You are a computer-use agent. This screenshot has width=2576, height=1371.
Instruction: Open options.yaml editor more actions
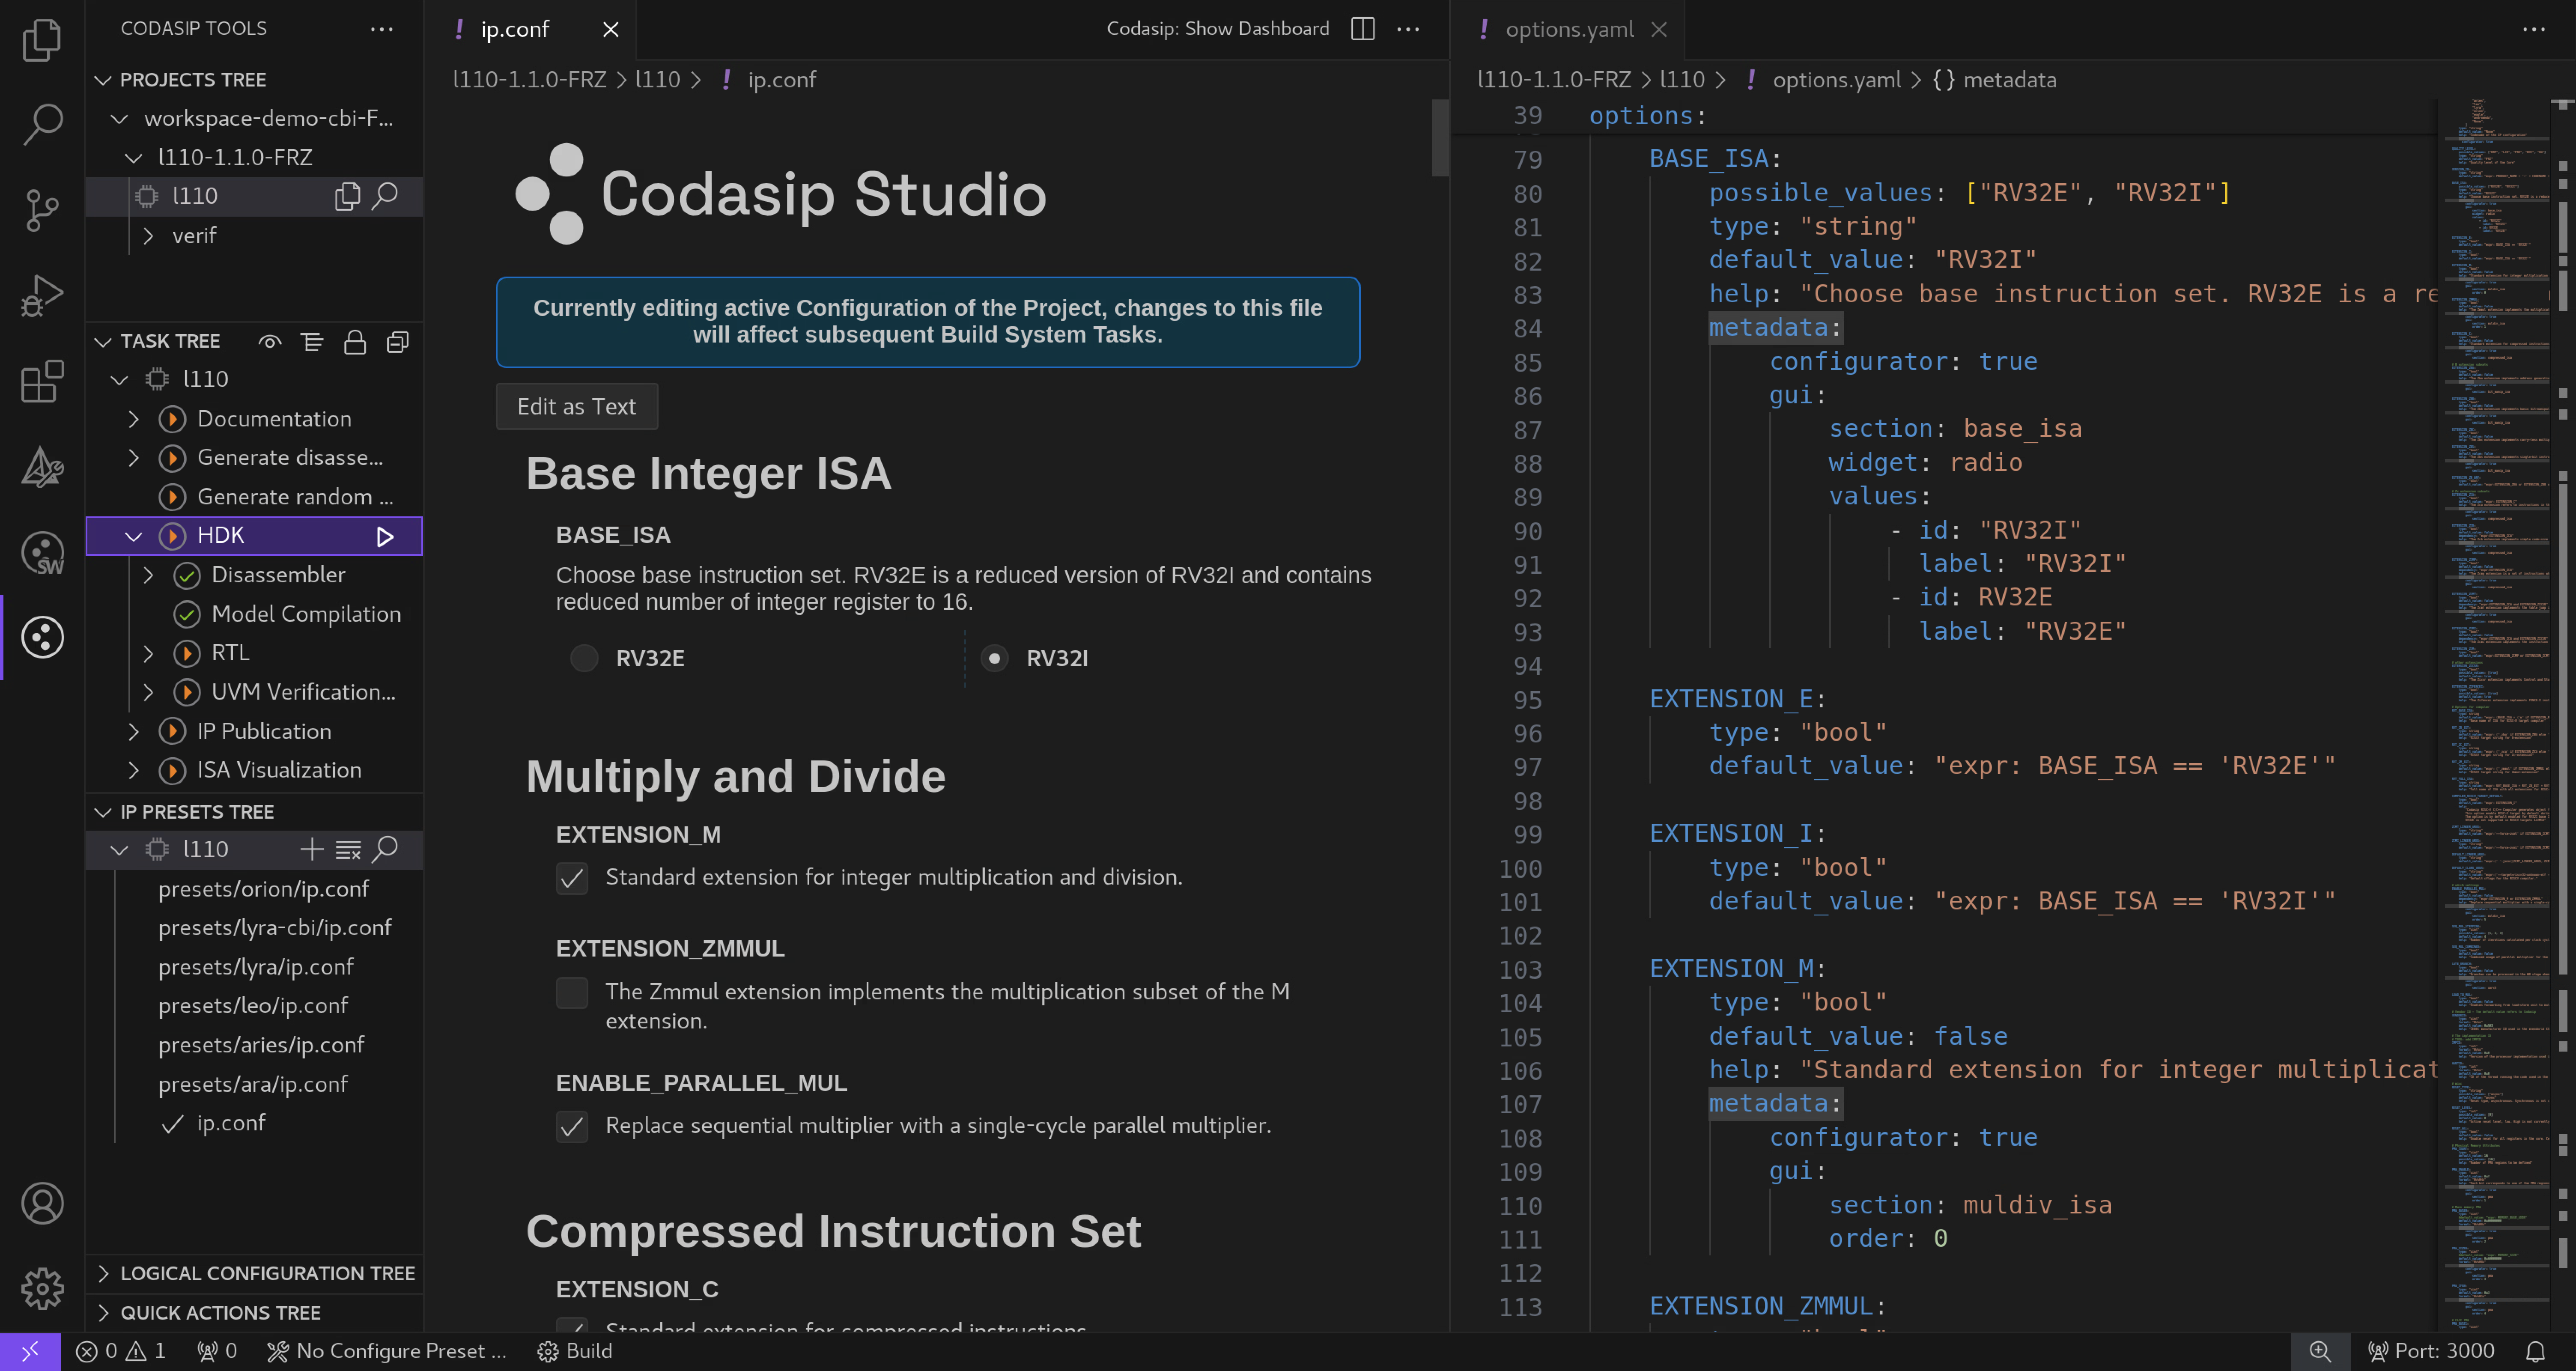(2534, 29)
